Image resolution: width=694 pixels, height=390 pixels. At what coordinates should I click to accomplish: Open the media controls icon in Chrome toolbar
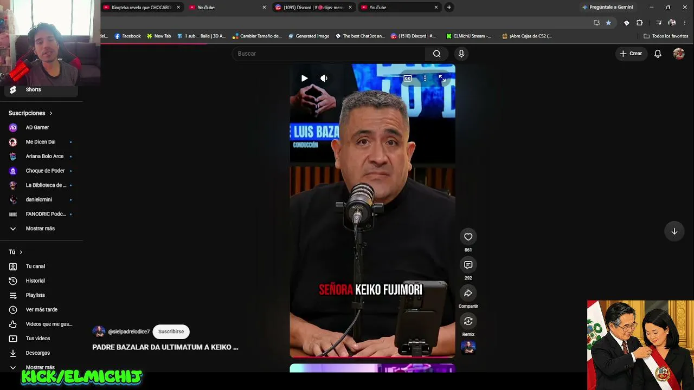(x=658, y=23)
